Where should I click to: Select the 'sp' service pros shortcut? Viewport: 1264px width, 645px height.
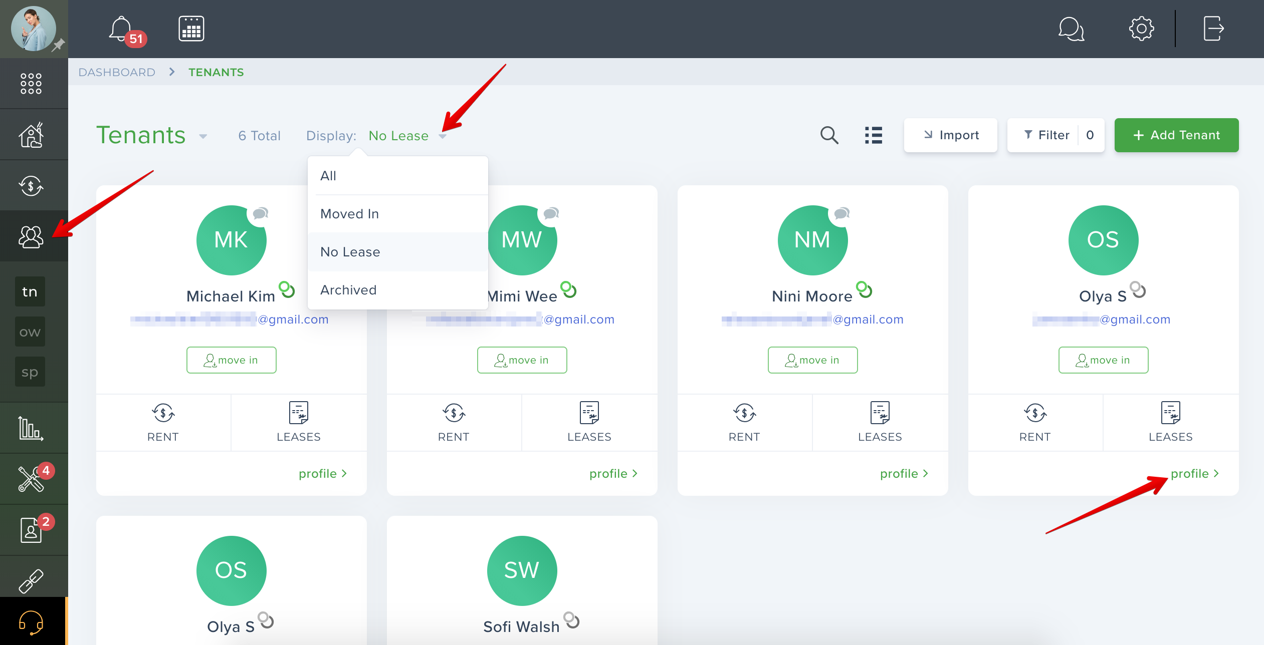30,372
